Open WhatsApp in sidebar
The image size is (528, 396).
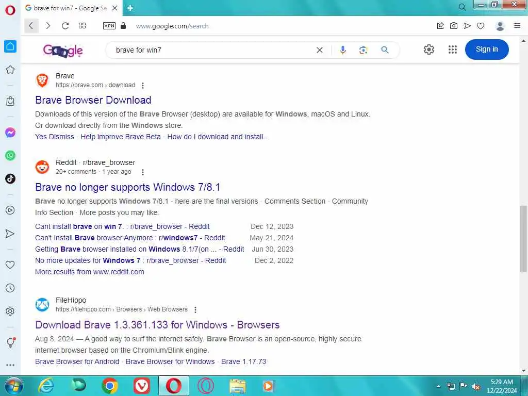point(10,156)
